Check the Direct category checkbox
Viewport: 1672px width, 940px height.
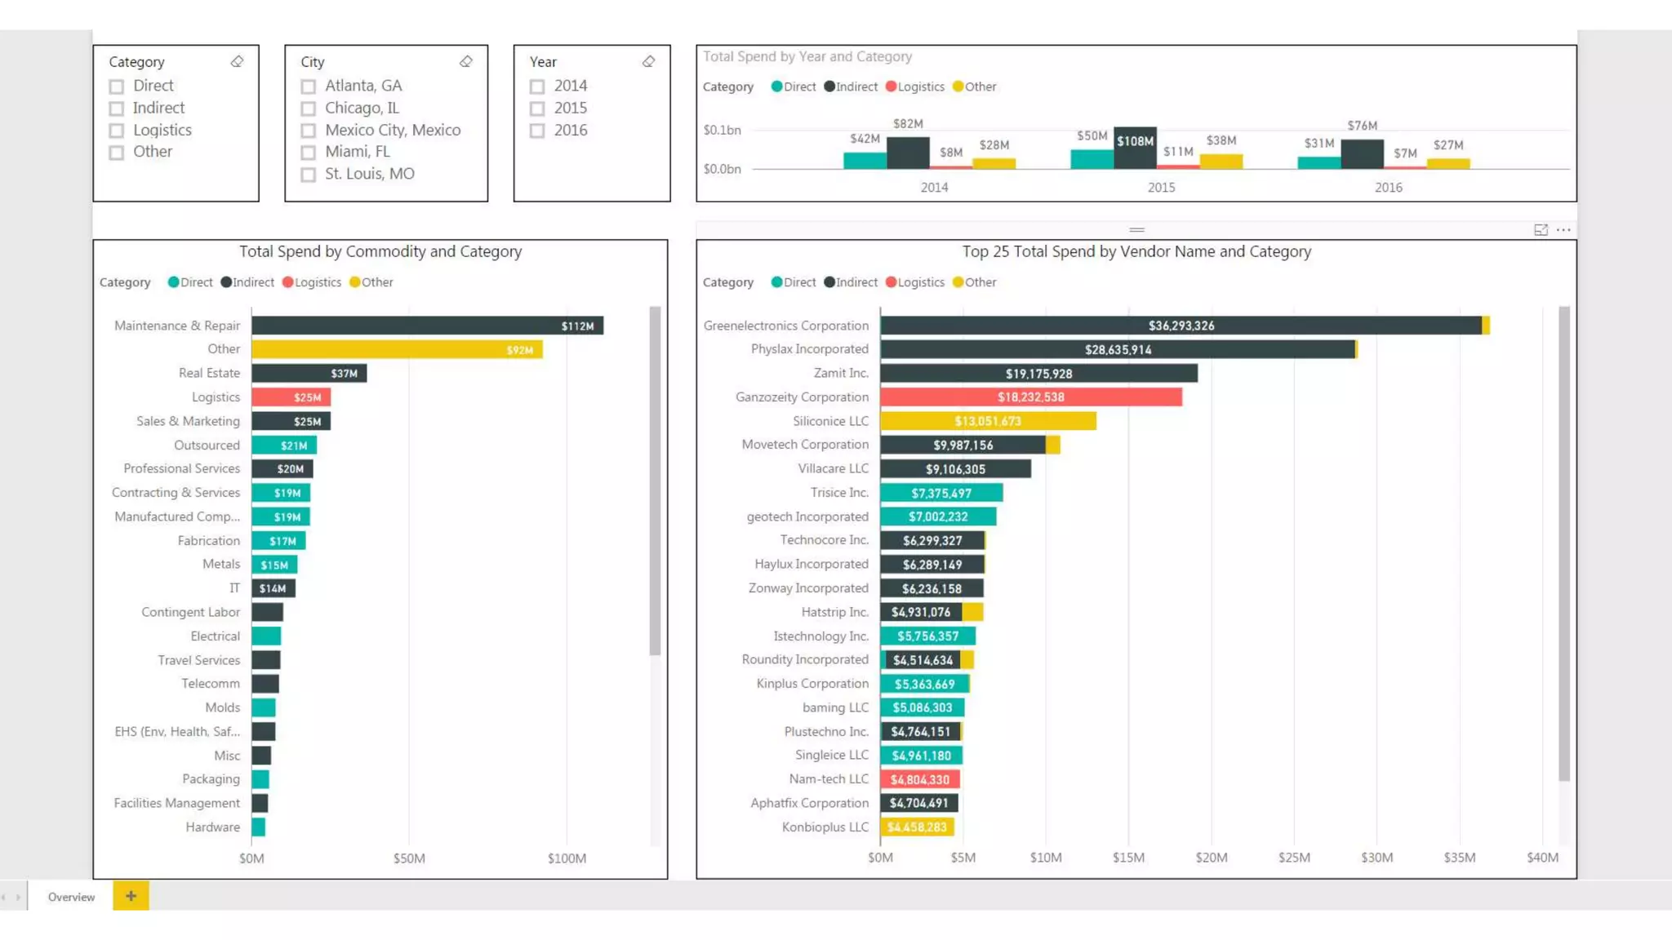coord(117,86)
